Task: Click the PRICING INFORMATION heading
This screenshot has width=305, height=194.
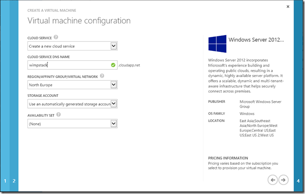Action: pyautogui.click(x=228, y=158)
